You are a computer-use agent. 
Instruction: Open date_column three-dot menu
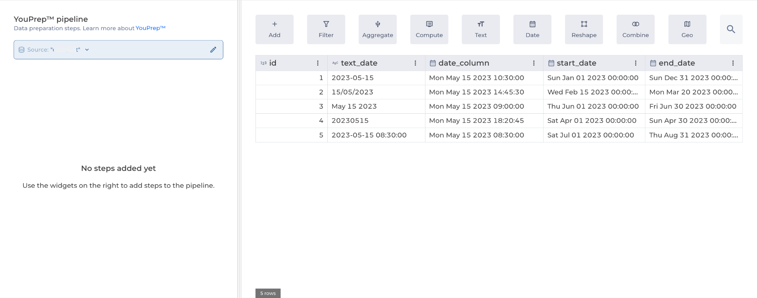pyautogui.click(x=534, y=63)
